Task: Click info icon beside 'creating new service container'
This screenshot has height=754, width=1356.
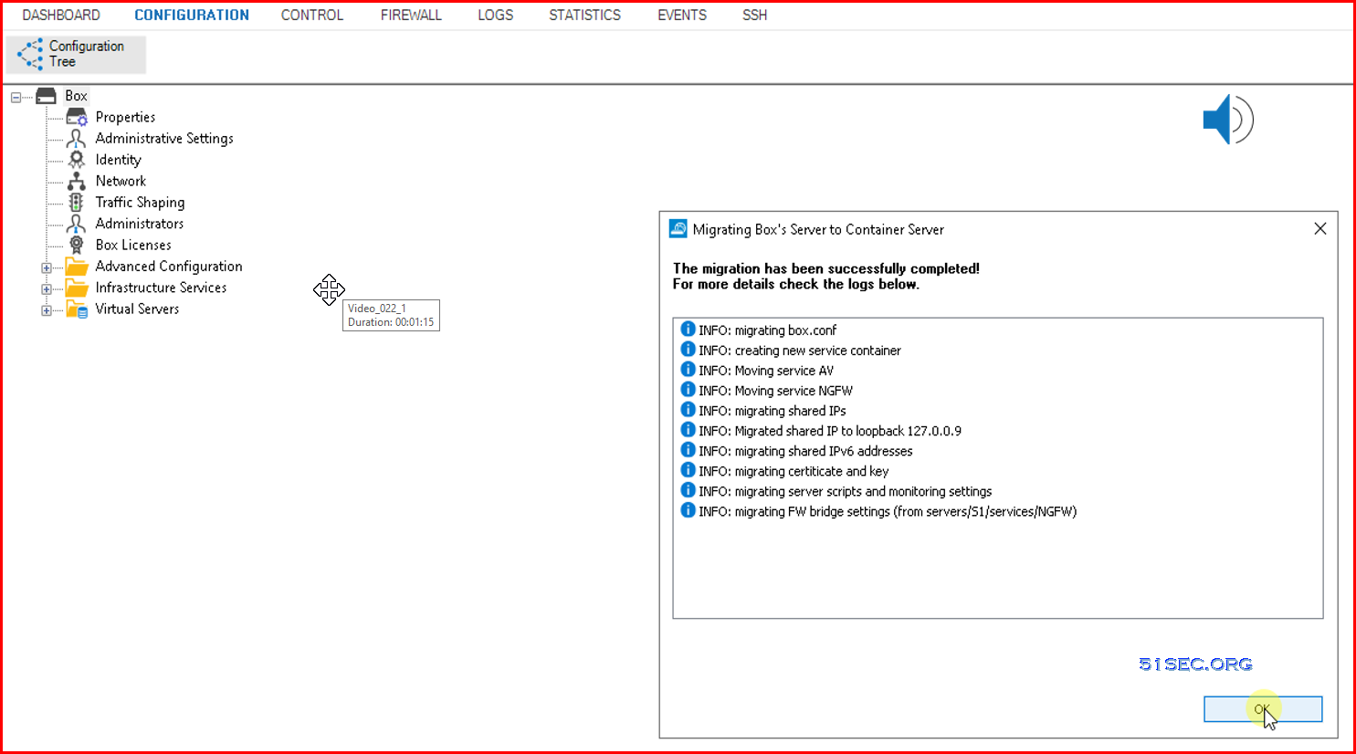Action: [x=688, y=350]
